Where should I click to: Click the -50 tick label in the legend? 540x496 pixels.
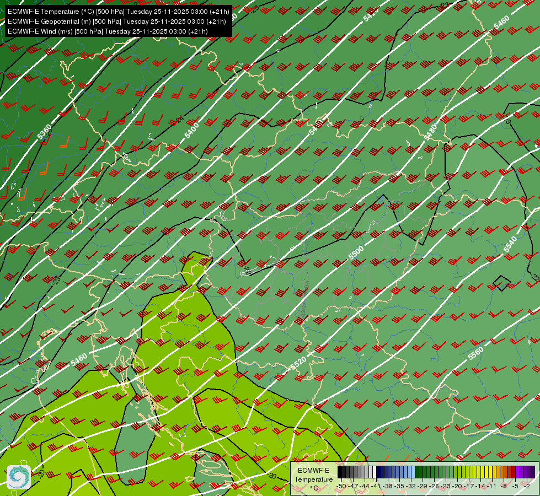point(341,486)
